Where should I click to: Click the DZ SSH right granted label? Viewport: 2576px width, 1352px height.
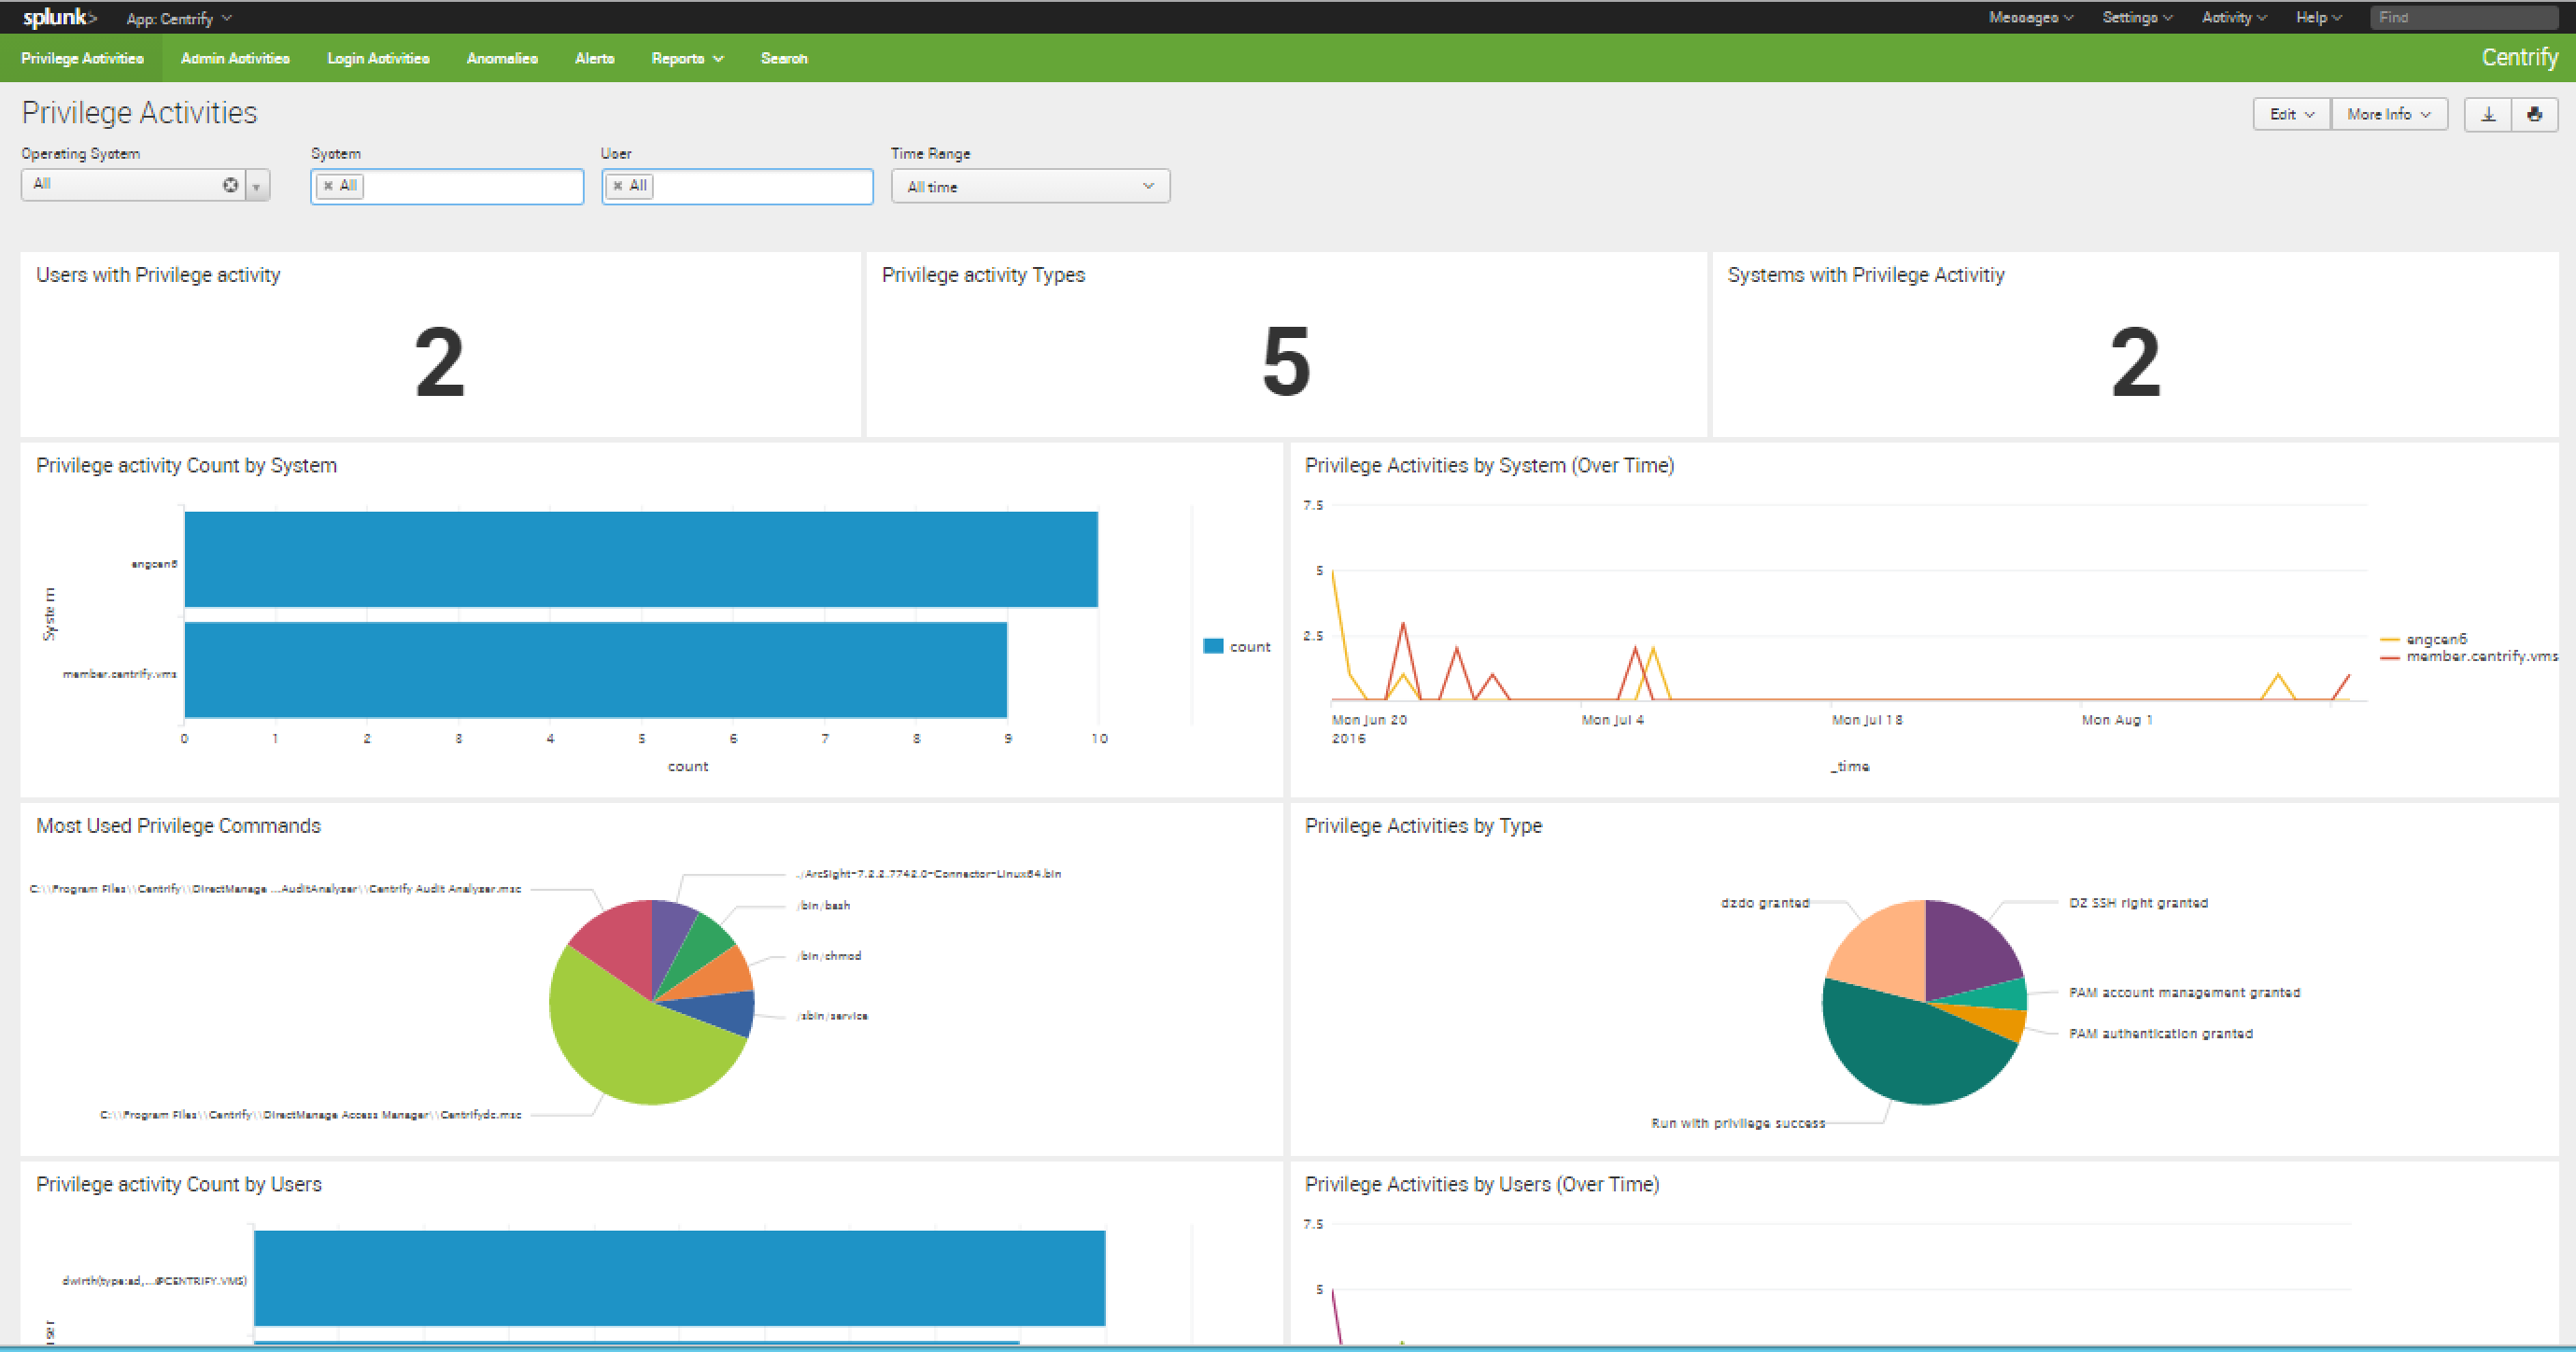coord(2138,903)
